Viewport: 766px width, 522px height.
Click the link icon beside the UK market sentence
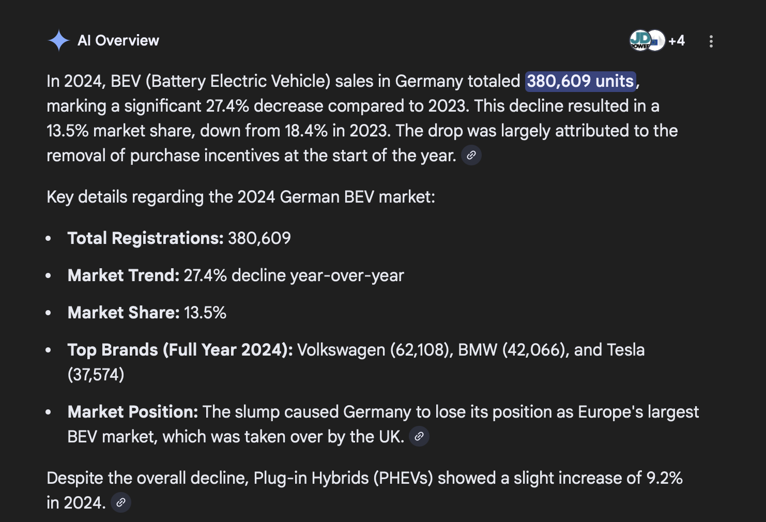click(x=419, y=436)
